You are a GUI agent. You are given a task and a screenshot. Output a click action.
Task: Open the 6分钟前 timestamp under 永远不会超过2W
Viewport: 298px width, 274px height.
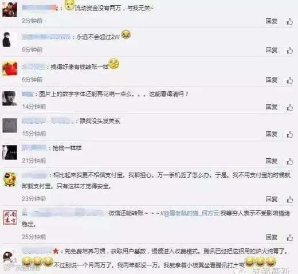pyautogui.click(x=32, y=50)
